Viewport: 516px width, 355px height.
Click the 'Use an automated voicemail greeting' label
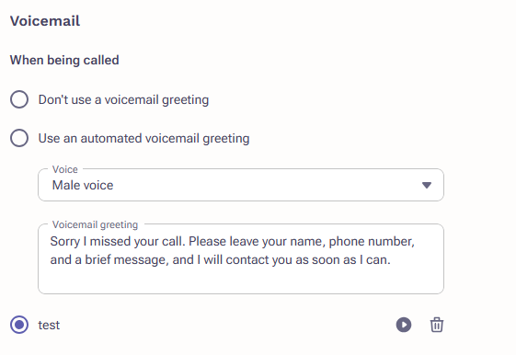point(143,138)
